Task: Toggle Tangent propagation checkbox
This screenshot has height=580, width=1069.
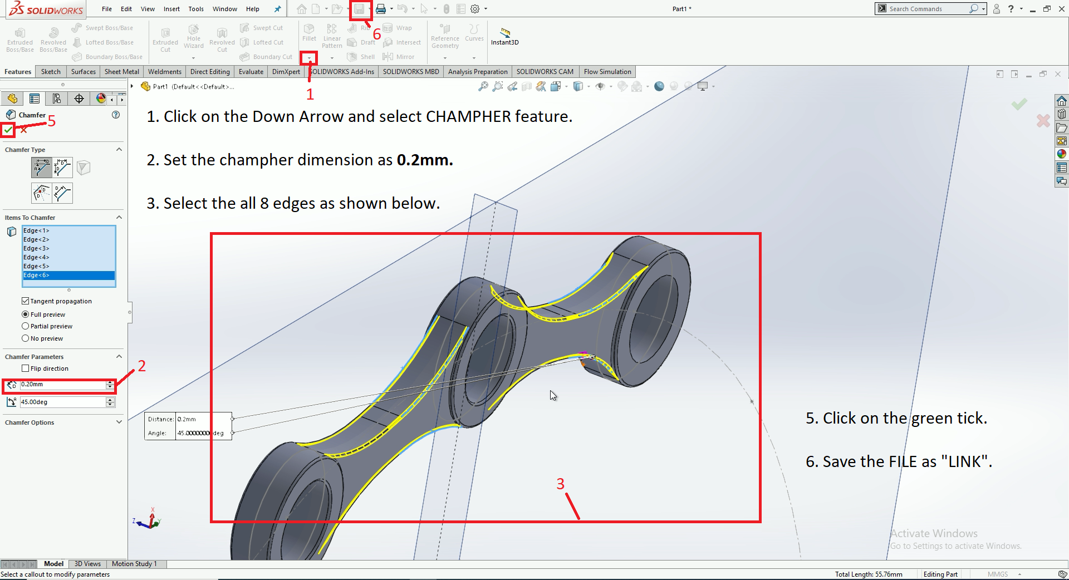Action: click(25, 301)
